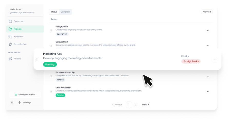
Task: Select the Projects folder icon
Action: pos(10,29)
